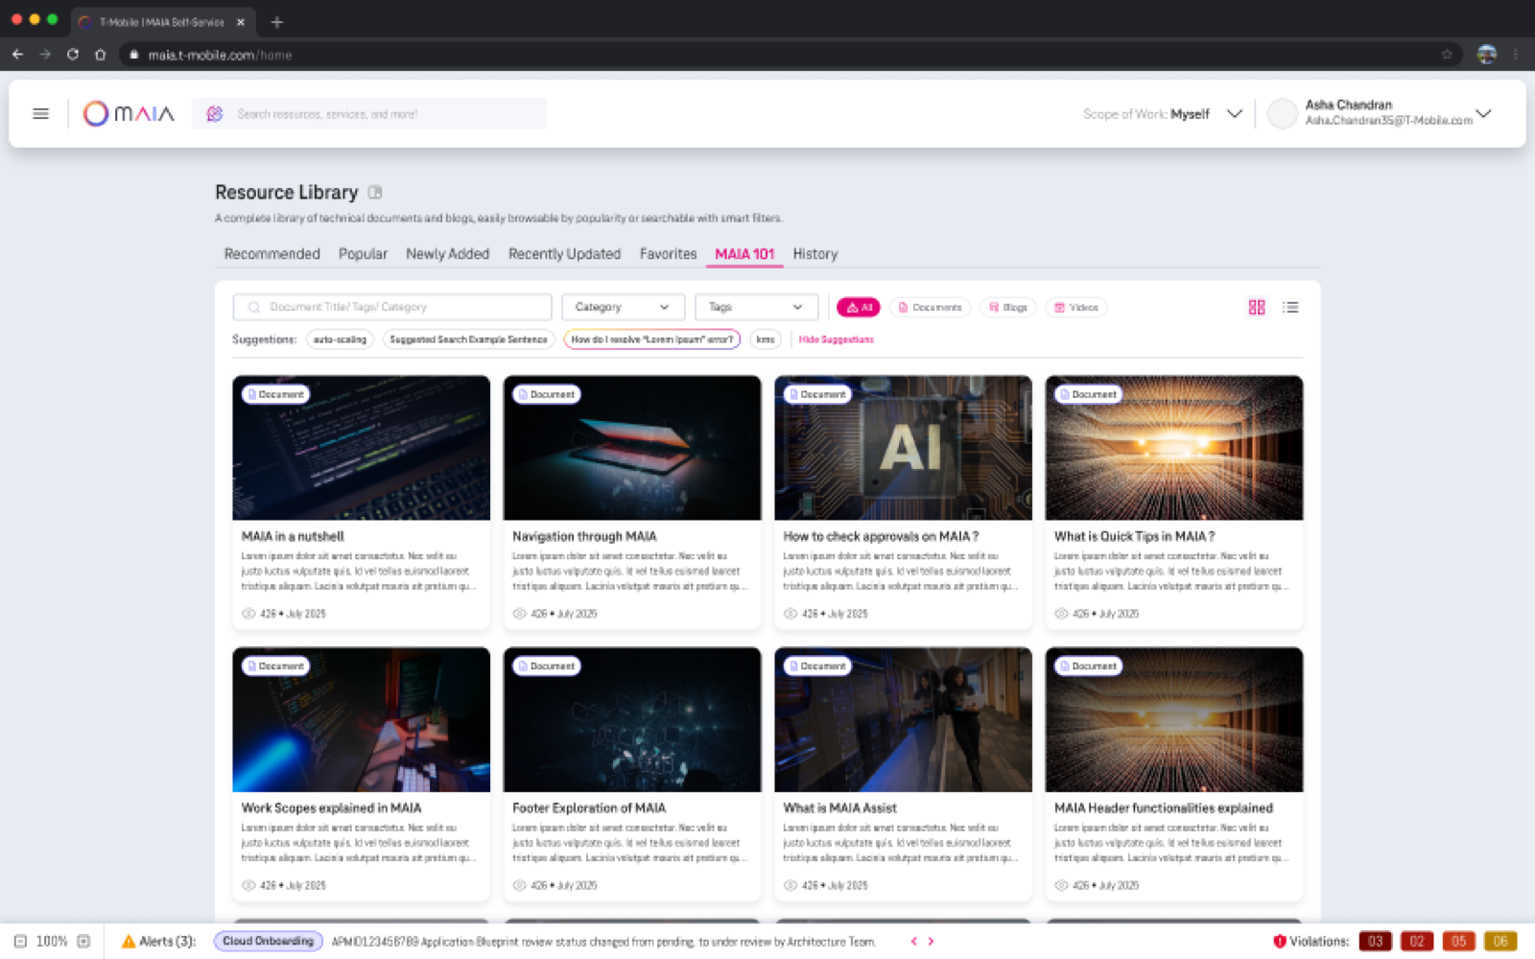The height and width of the screenshot is (959, 1535).
Task: Open the Work Scopes explained in MAIA title
Action: [x=332, y=808]
